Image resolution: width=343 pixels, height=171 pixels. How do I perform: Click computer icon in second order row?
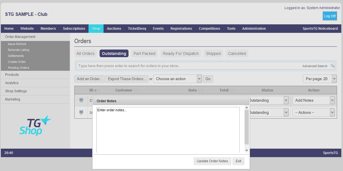[81, 112]
